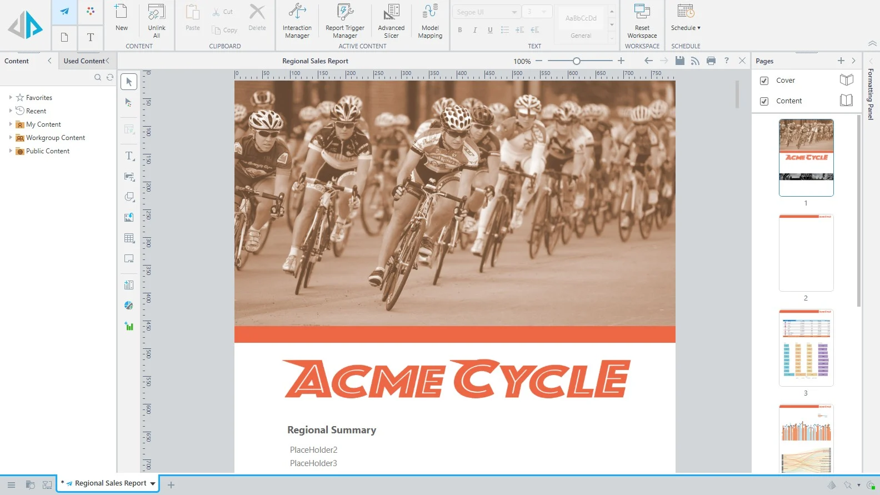Select page 1 thumbnail

click(806, 157)
